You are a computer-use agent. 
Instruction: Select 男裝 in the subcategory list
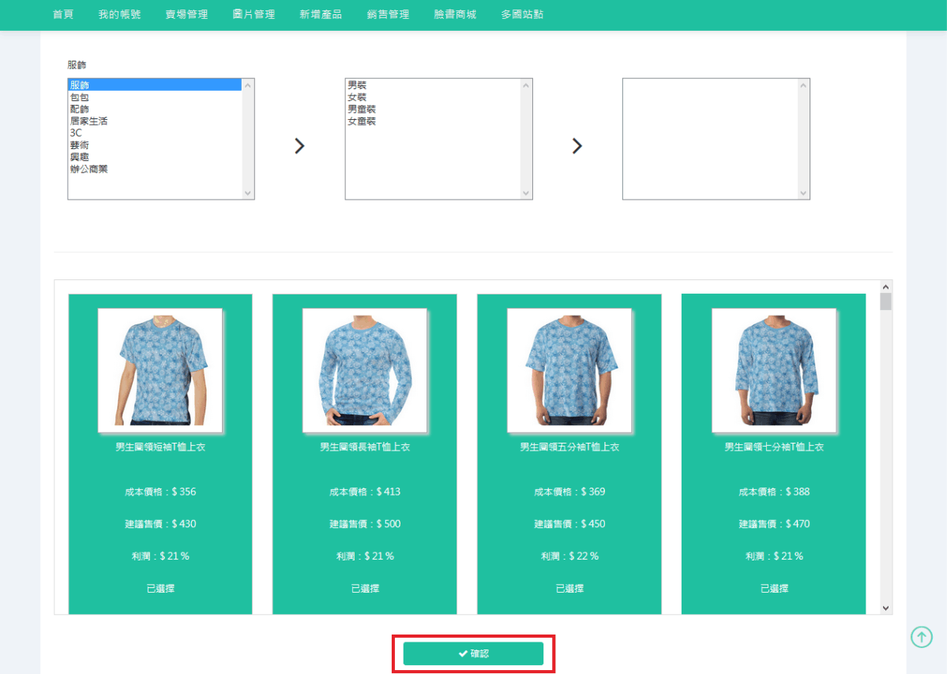357,85
